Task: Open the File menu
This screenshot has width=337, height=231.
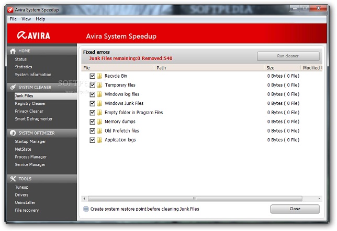Action: pos(13,19)
